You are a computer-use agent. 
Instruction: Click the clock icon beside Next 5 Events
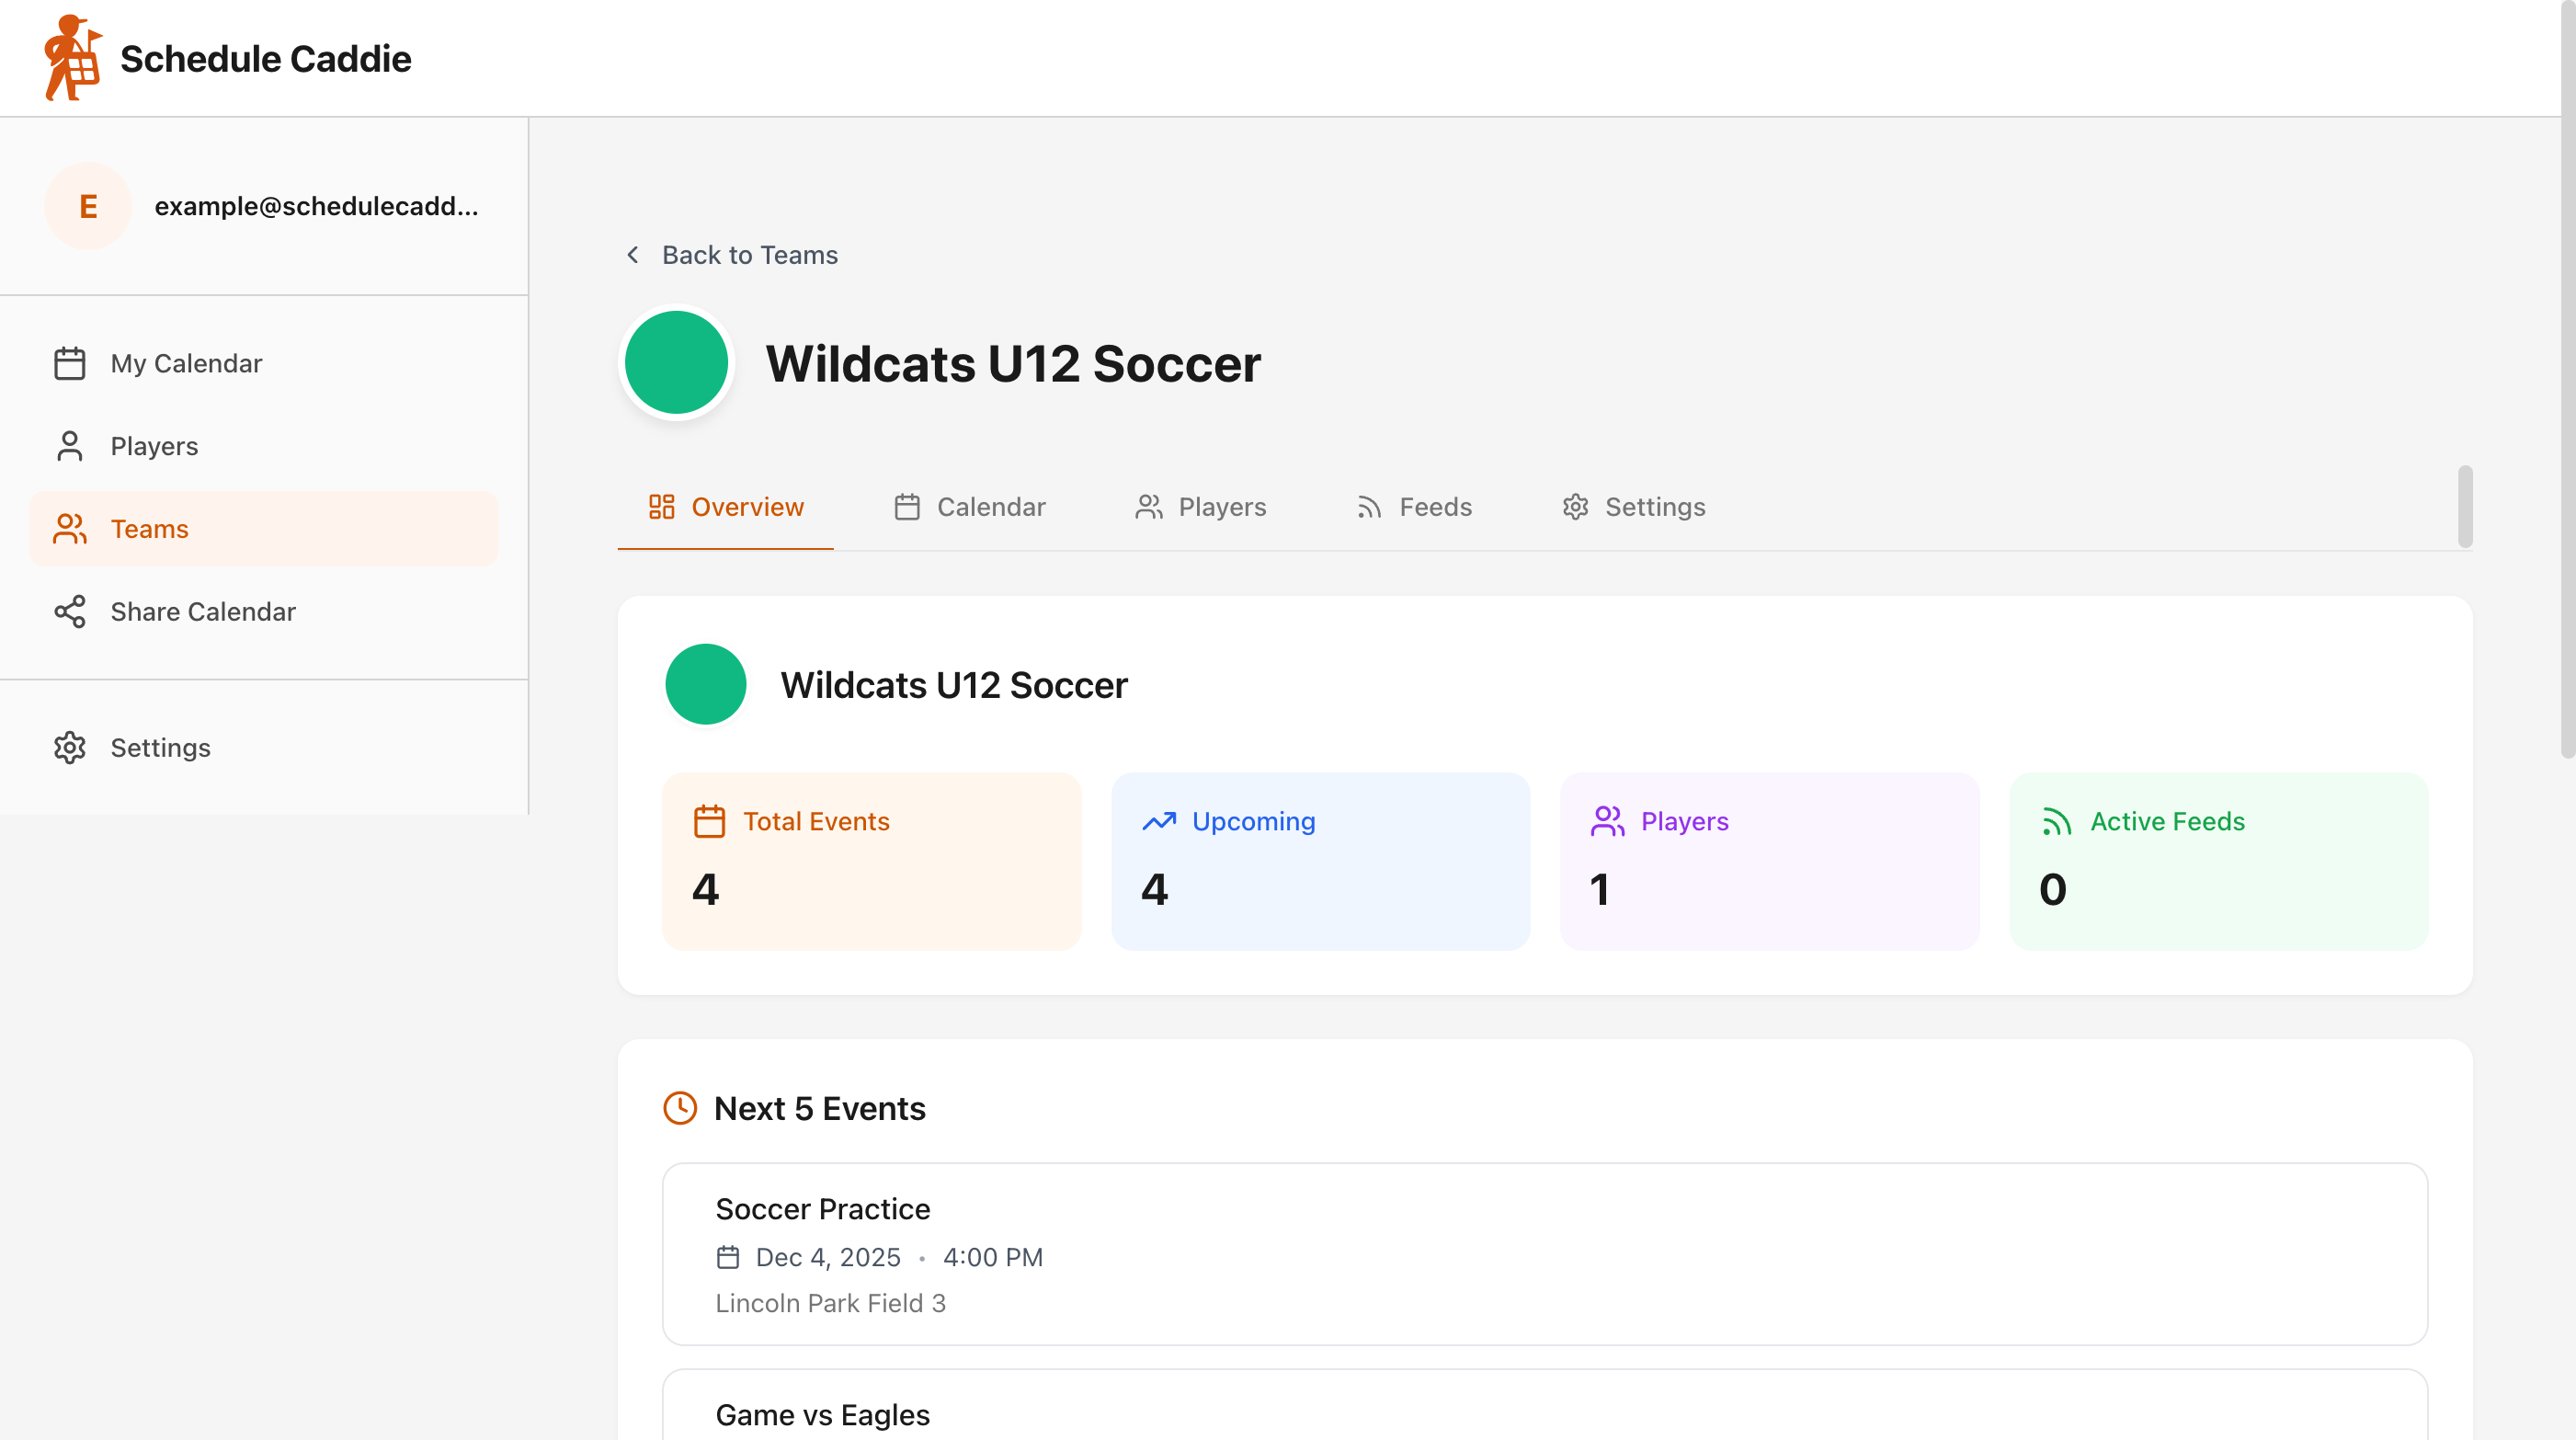click(680, 1108)
